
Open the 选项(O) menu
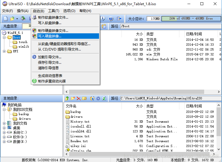[x=69, y=11]
